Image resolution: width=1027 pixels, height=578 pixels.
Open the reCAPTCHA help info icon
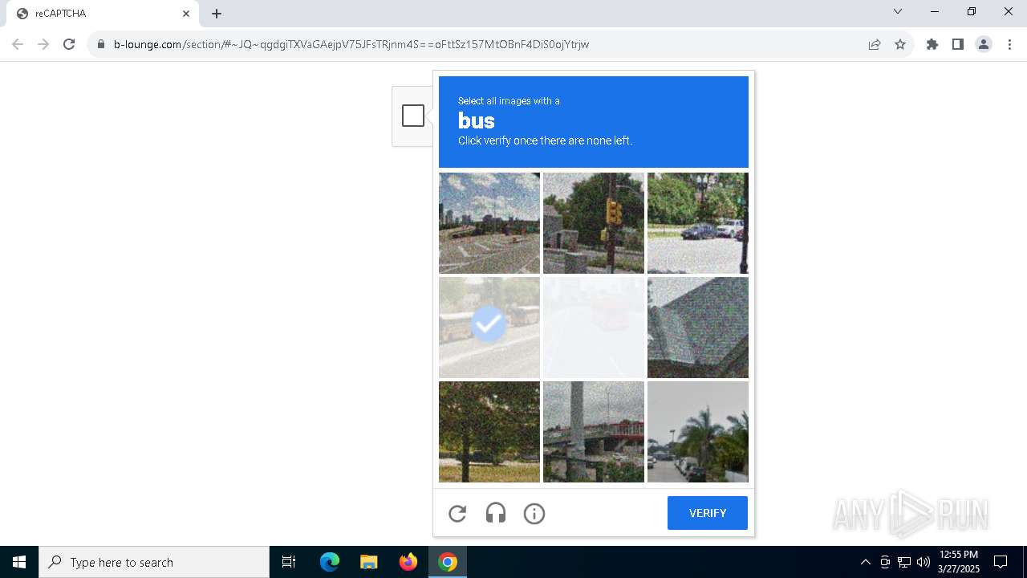click(x=534, y=514)
